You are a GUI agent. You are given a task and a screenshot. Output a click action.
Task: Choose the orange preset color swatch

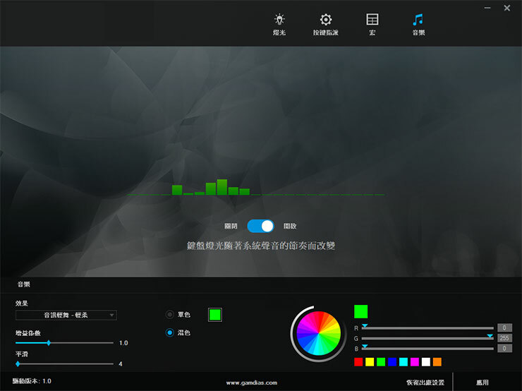437,361
